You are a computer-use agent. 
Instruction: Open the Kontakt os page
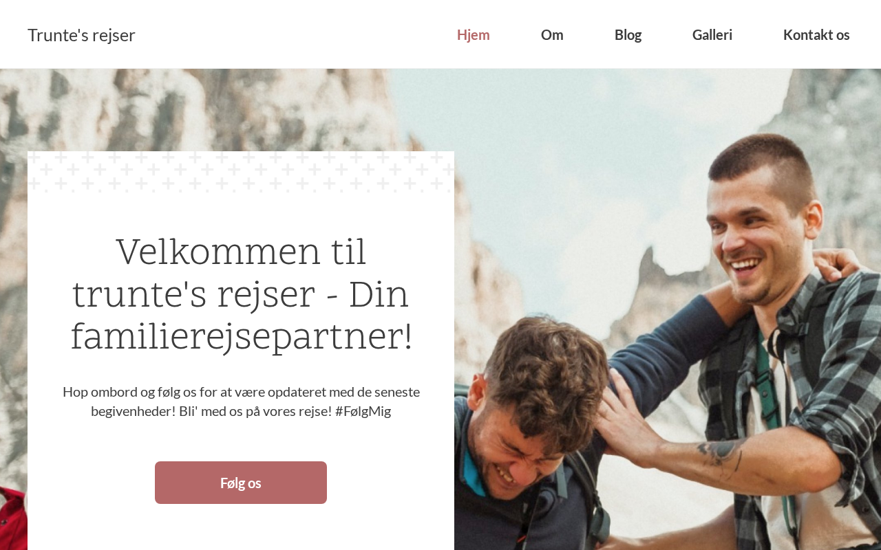pos(816,34)
